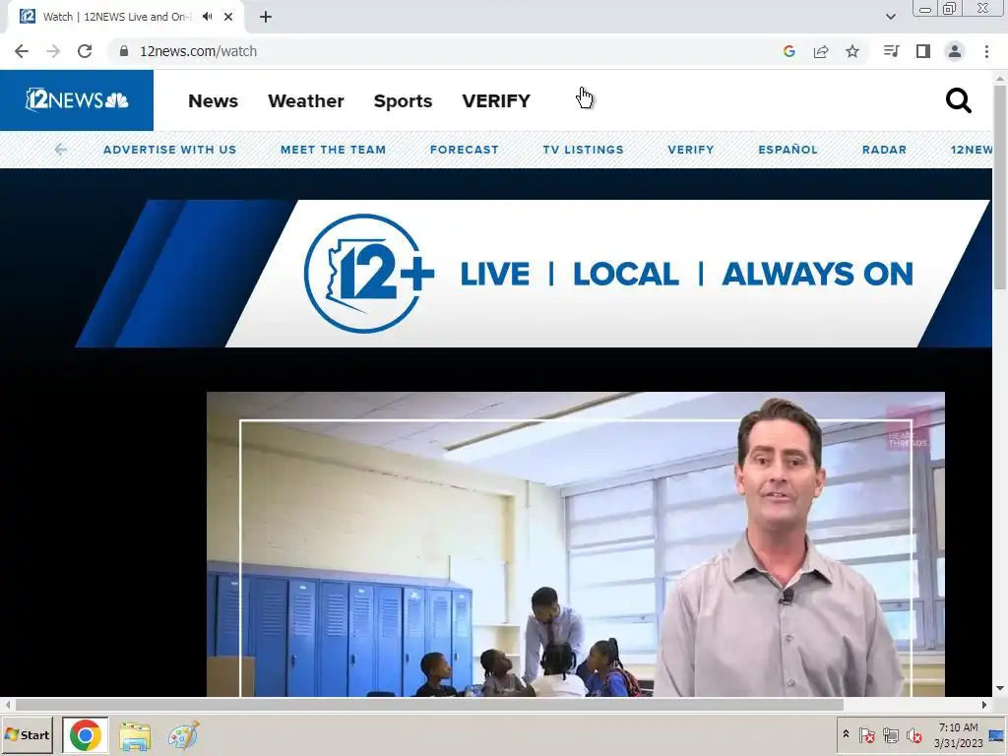Open VERIFY in main navigation

(x=496, y=101)
